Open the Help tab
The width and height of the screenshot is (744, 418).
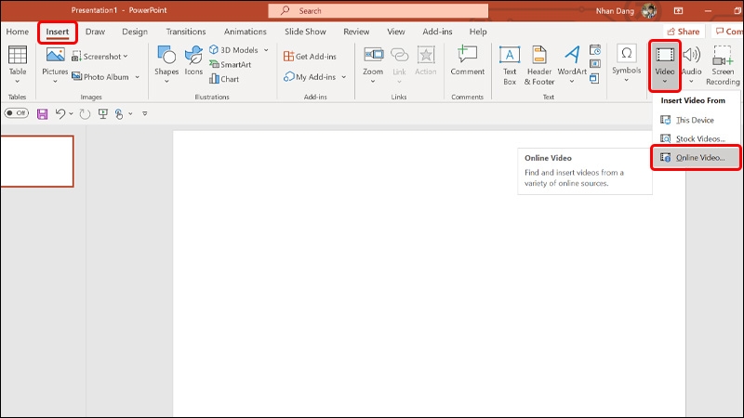pos(478,32)
